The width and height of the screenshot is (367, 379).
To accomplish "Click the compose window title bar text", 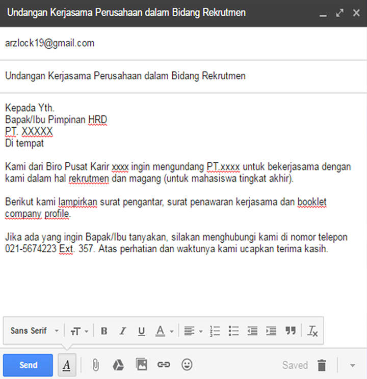I will click(126, 13).
